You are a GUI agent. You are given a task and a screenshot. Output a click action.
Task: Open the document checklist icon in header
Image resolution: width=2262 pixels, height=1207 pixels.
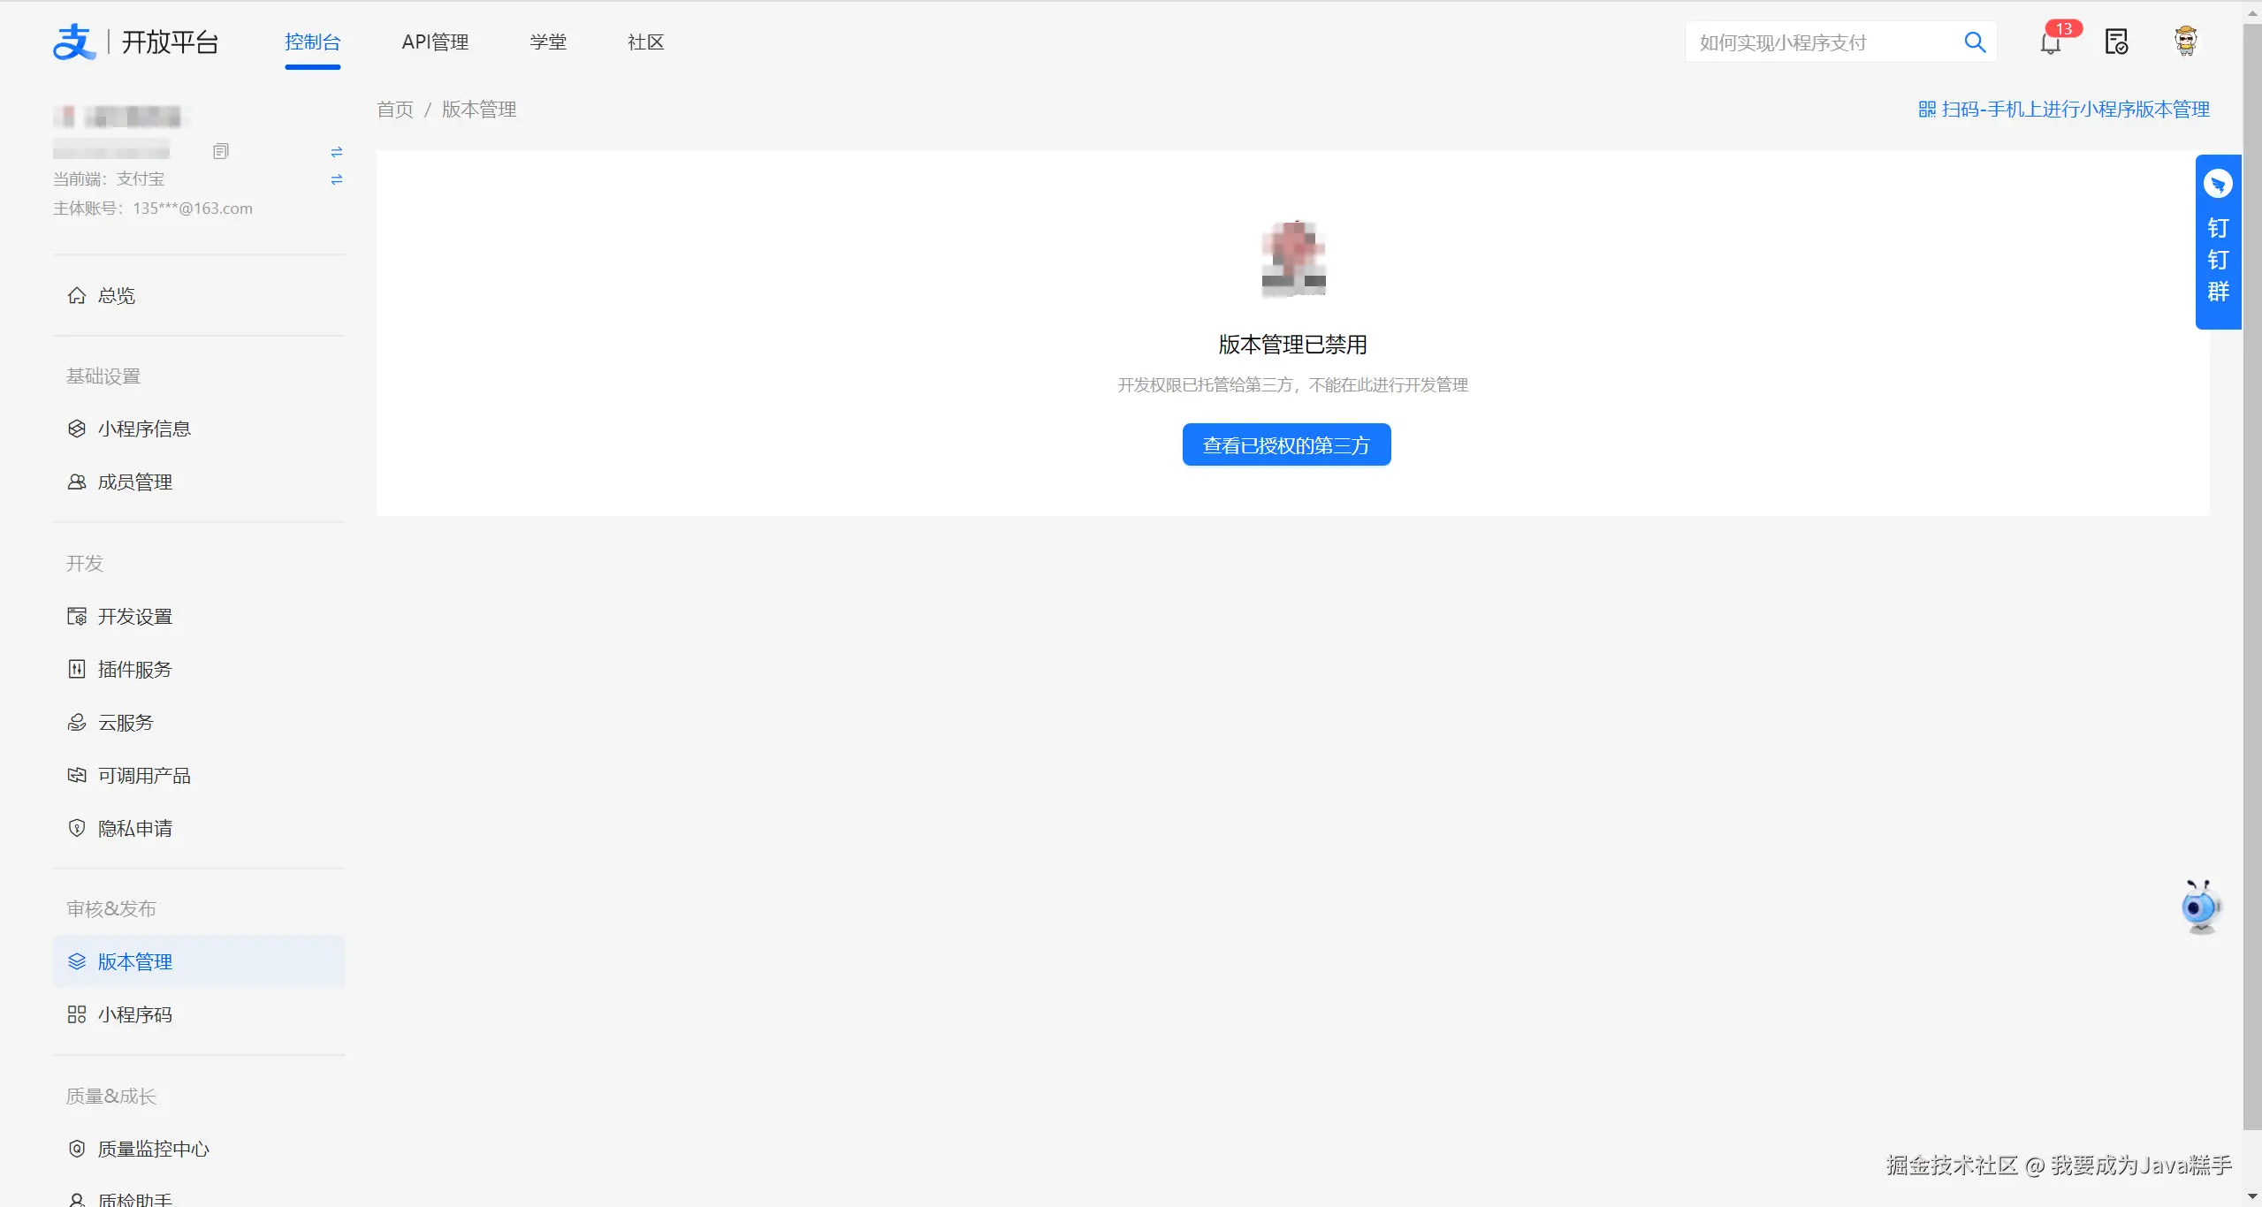[x=2116, y=42]
